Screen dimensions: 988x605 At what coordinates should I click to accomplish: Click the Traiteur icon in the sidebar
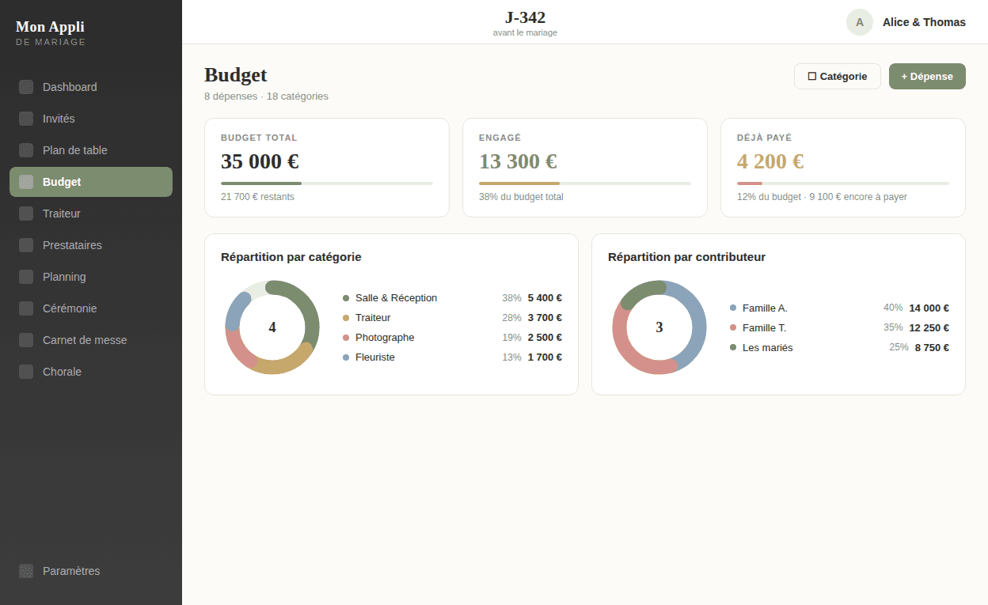tap(26, 214)
